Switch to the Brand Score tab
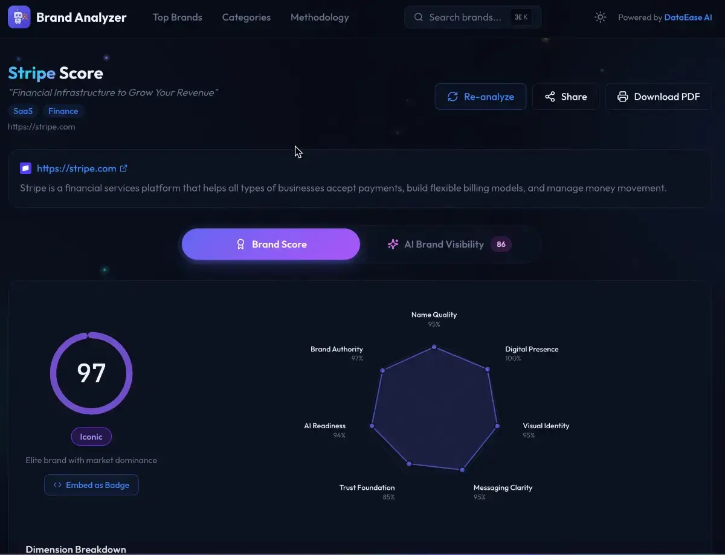This screenshot has height=555, width=725. pyautogui.click(x=271, y=244)
